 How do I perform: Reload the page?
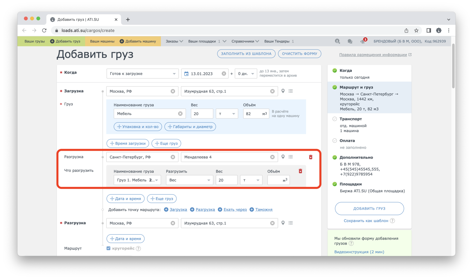[x=44, y=30]
